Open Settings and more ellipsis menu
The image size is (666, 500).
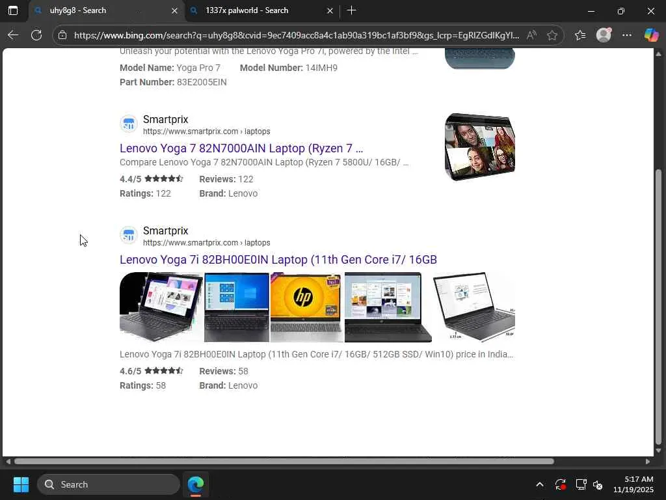tap(627, 35)
